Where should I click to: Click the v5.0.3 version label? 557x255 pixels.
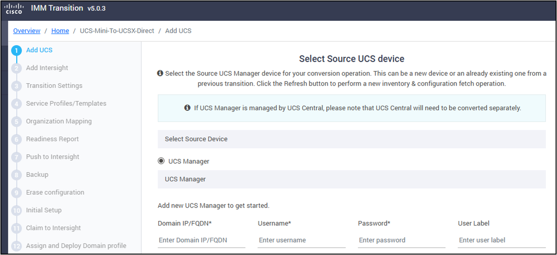click(x=96, y=9)
